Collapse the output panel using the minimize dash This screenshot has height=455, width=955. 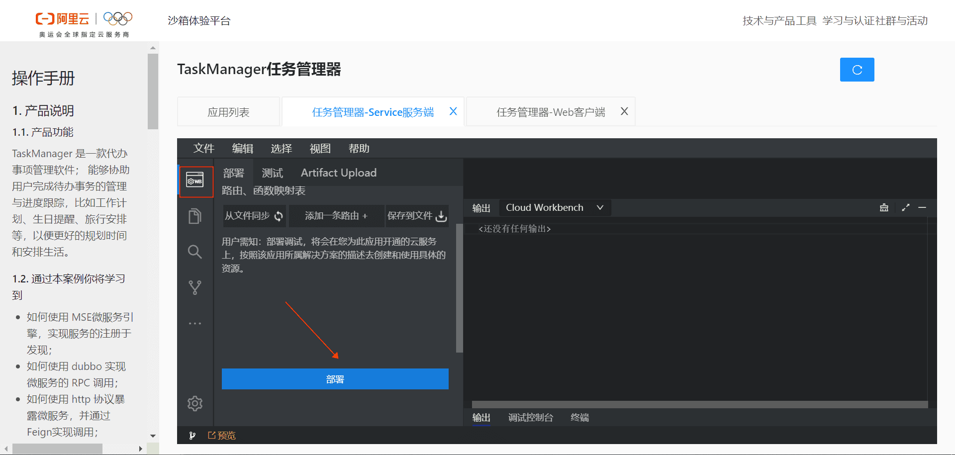pyautogui.click(x=923, y=207)
